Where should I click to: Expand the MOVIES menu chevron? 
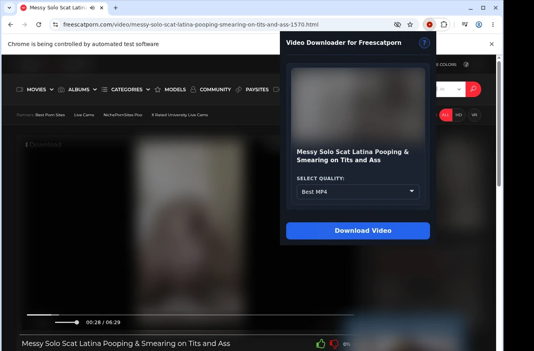click(x=52, y=89)
